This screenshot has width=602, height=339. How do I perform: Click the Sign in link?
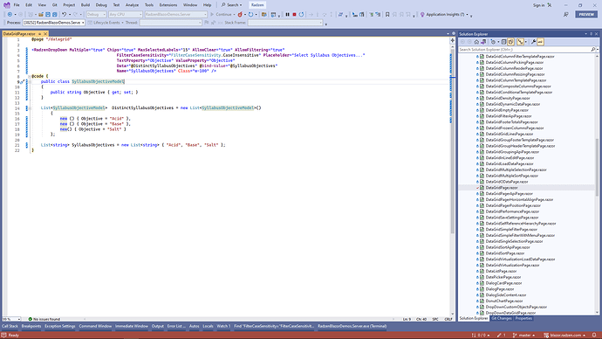coord(538,5)
